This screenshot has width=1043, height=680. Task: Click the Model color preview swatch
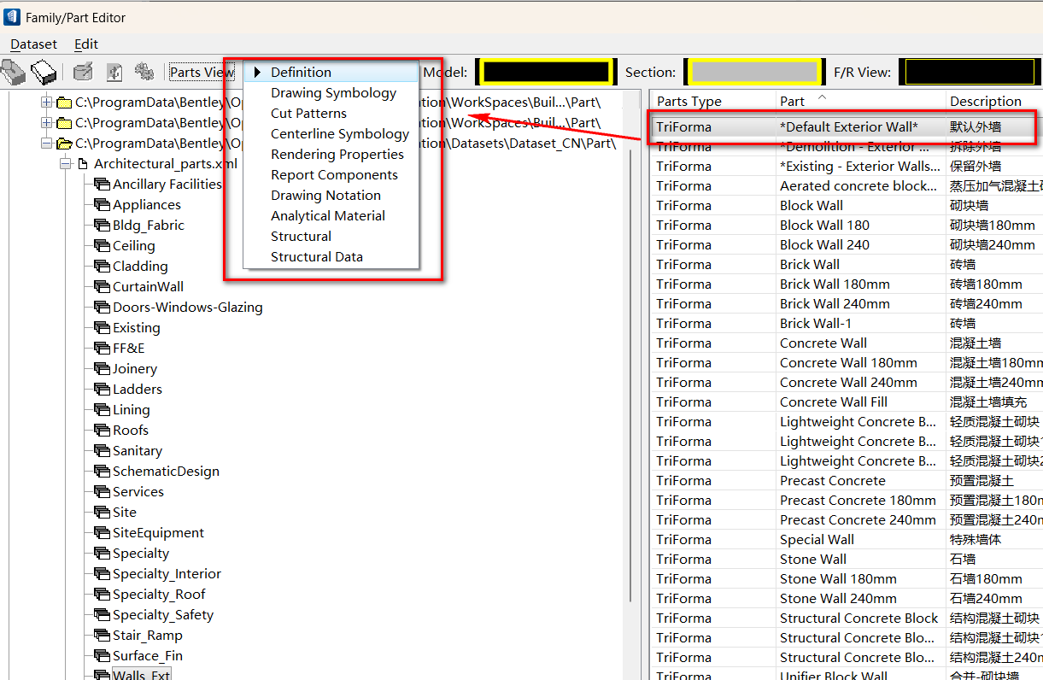(545, 73)
